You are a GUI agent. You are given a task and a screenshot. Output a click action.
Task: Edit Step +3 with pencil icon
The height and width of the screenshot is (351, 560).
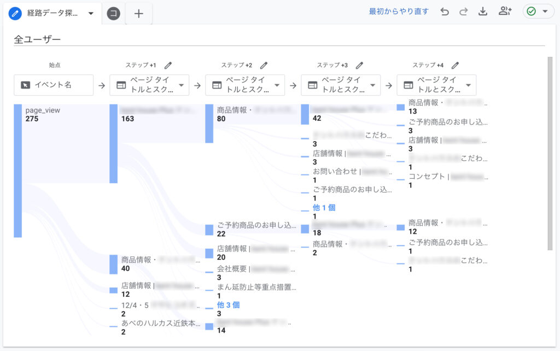click(360, 66)
